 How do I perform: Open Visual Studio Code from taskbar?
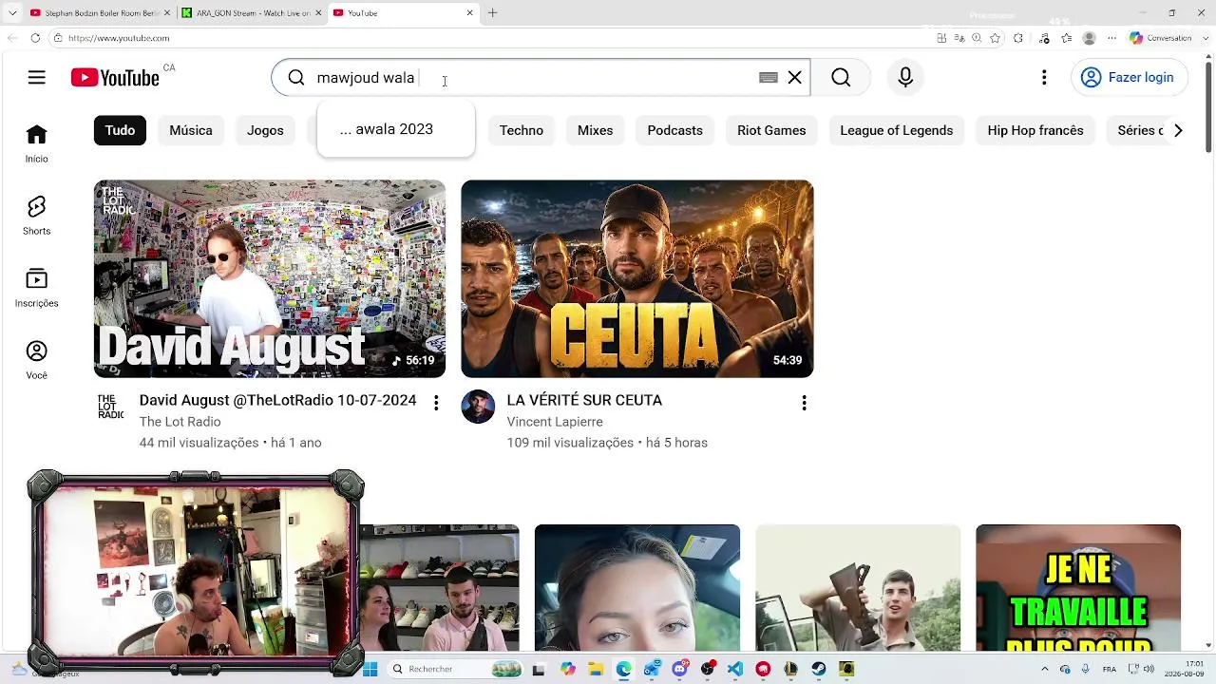pos(735,669)
